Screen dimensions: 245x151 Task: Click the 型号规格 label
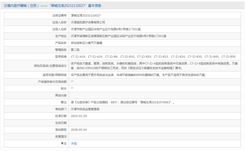[61, 57]
